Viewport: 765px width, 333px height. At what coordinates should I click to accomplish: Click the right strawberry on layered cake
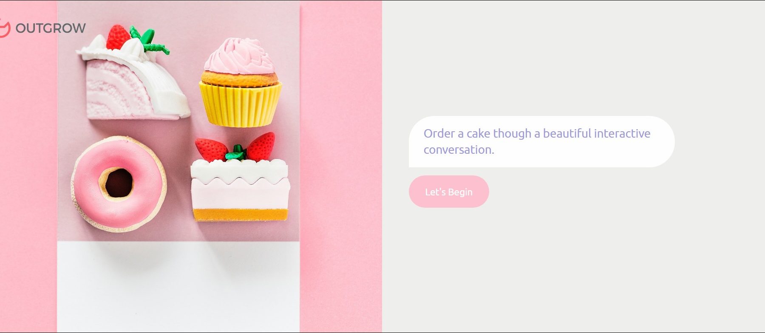coord(261,147)
